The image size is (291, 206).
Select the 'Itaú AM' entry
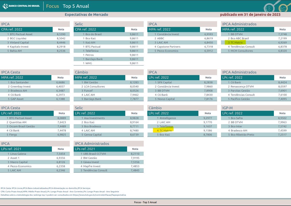point(90,42)
